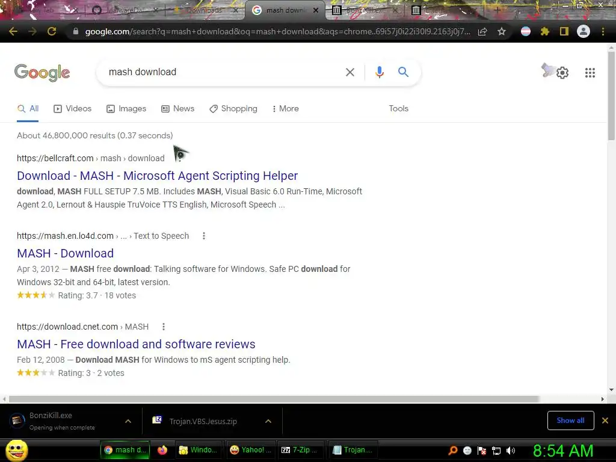Viewport: 616px width, 462px height.
Task: Select the All results tab
Action: (x=28, y=109)
